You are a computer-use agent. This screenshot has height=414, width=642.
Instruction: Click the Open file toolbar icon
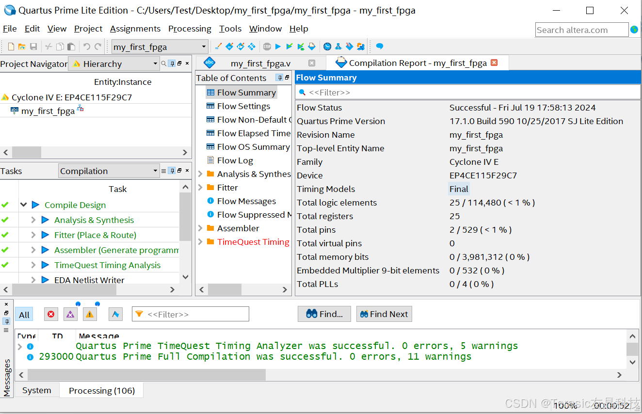click(22, 47)
